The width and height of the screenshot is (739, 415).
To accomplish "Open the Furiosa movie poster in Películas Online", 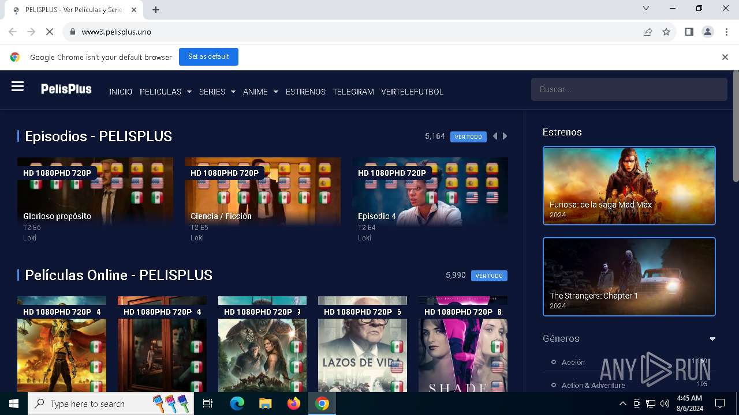I will [x=62, y=344].
